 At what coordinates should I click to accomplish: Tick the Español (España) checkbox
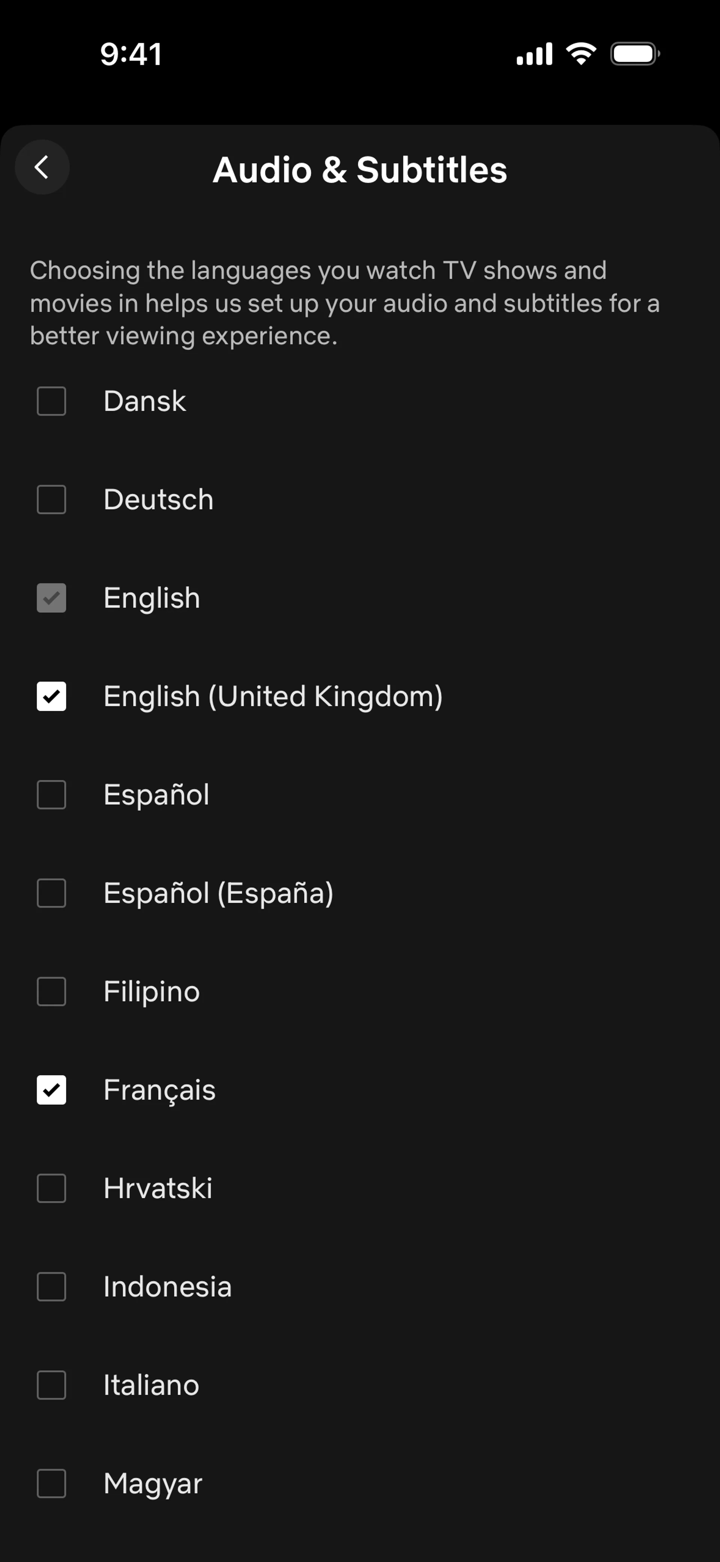(x=51, y=893)
